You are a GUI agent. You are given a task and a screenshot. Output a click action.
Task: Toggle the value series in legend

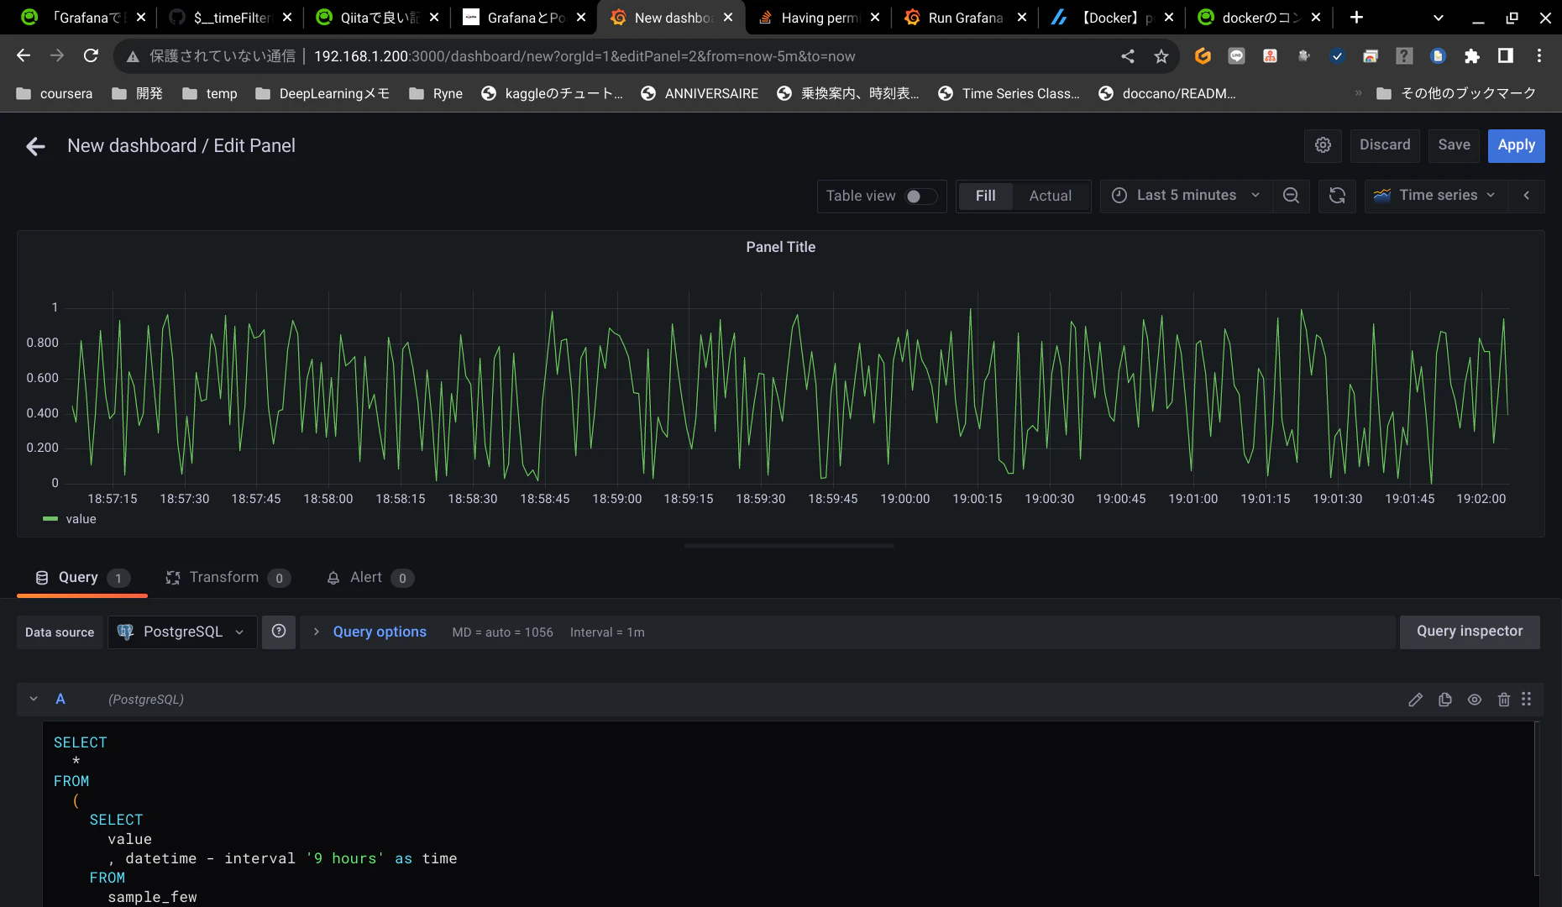(x=81, y=519)
